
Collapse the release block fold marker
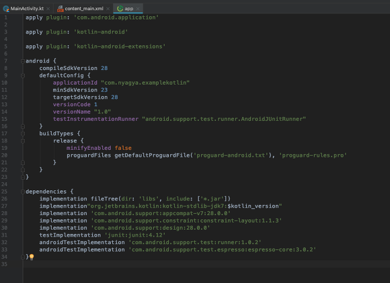tap(23, 140)
